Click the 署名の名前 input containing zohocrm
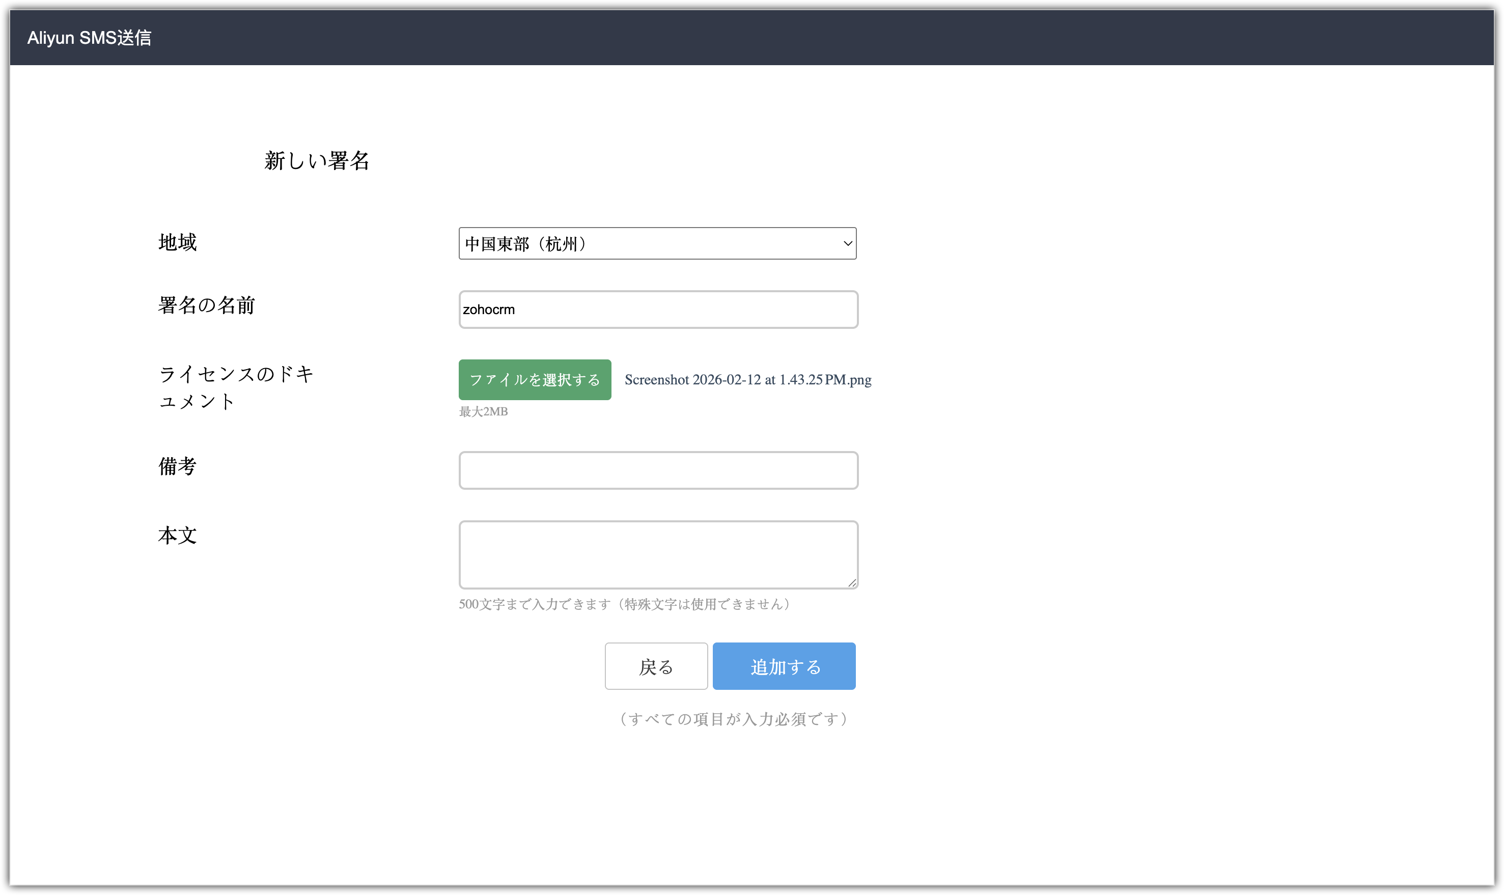The image size is (1504, 895). coord(658,310)
